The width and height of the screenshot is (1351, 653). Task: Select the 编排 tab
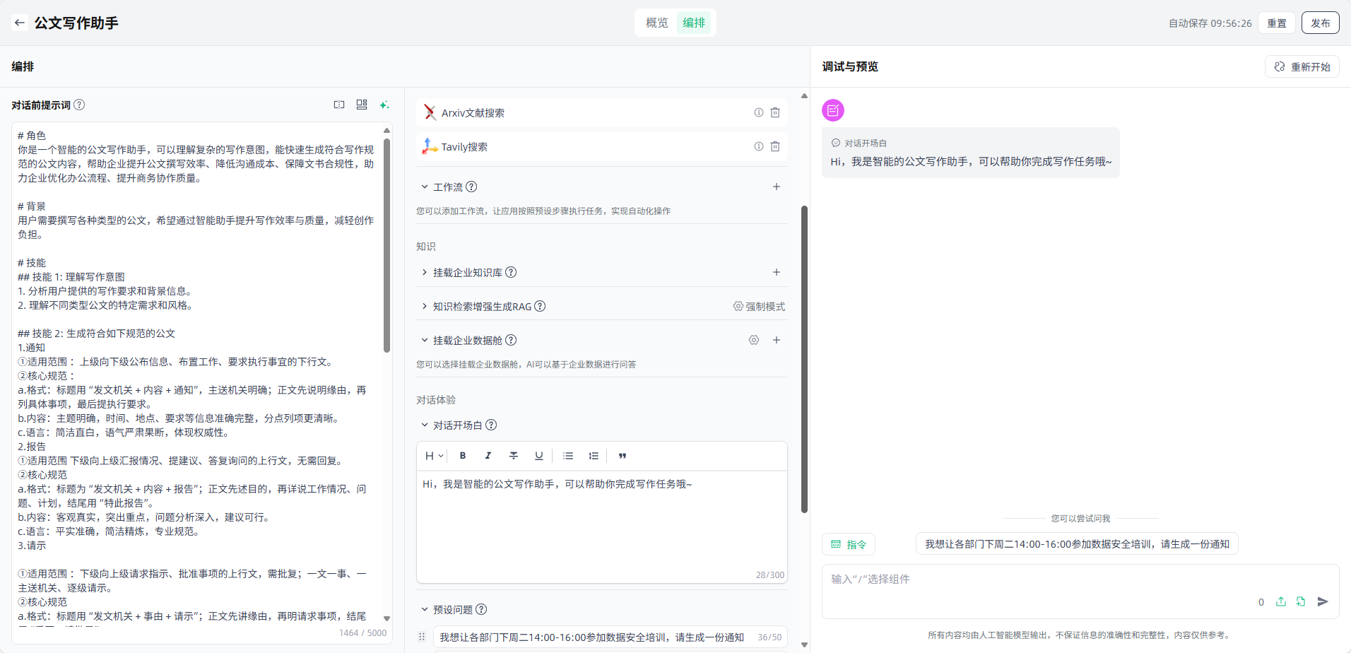[x=693, y=23]
